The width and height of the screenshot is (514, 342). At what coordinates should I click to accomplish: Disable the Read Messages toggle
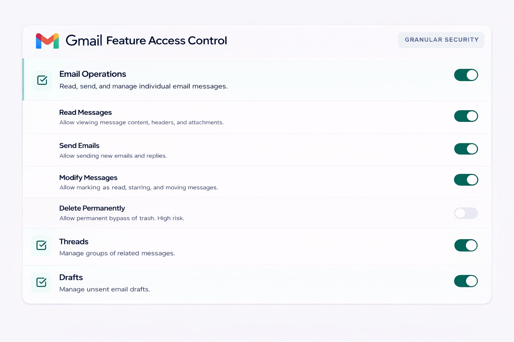click(x=466, y=116)
